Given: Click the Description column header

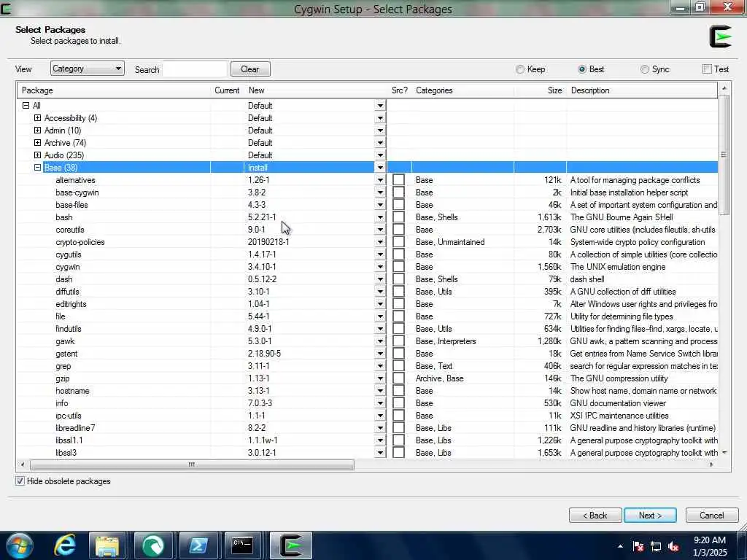Looking at the screenshot, I should pos(642,90).
